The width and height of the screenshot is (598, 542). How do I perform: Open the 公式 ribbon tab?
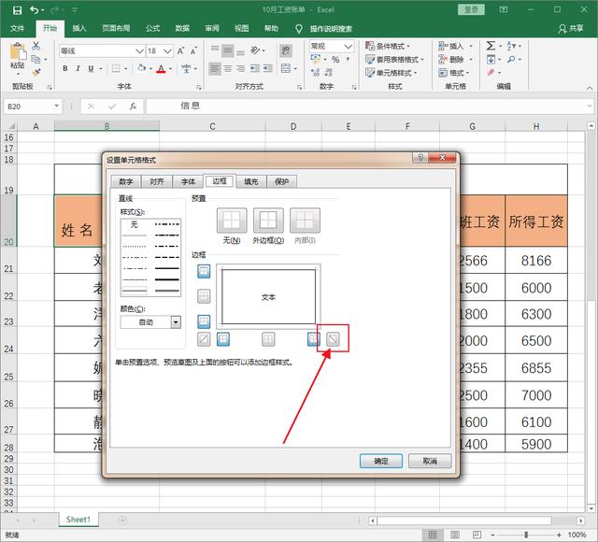[152, 28]
